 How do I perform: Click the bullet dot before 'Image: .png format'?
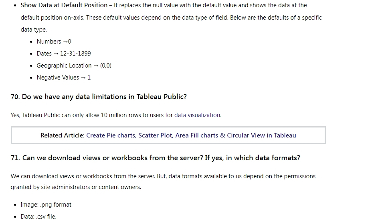coord(15,205)
